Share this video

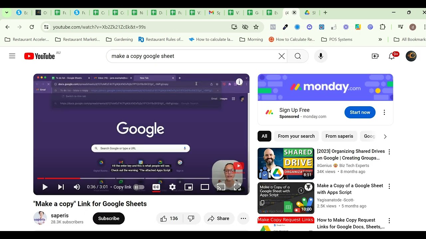pos(218,218)
